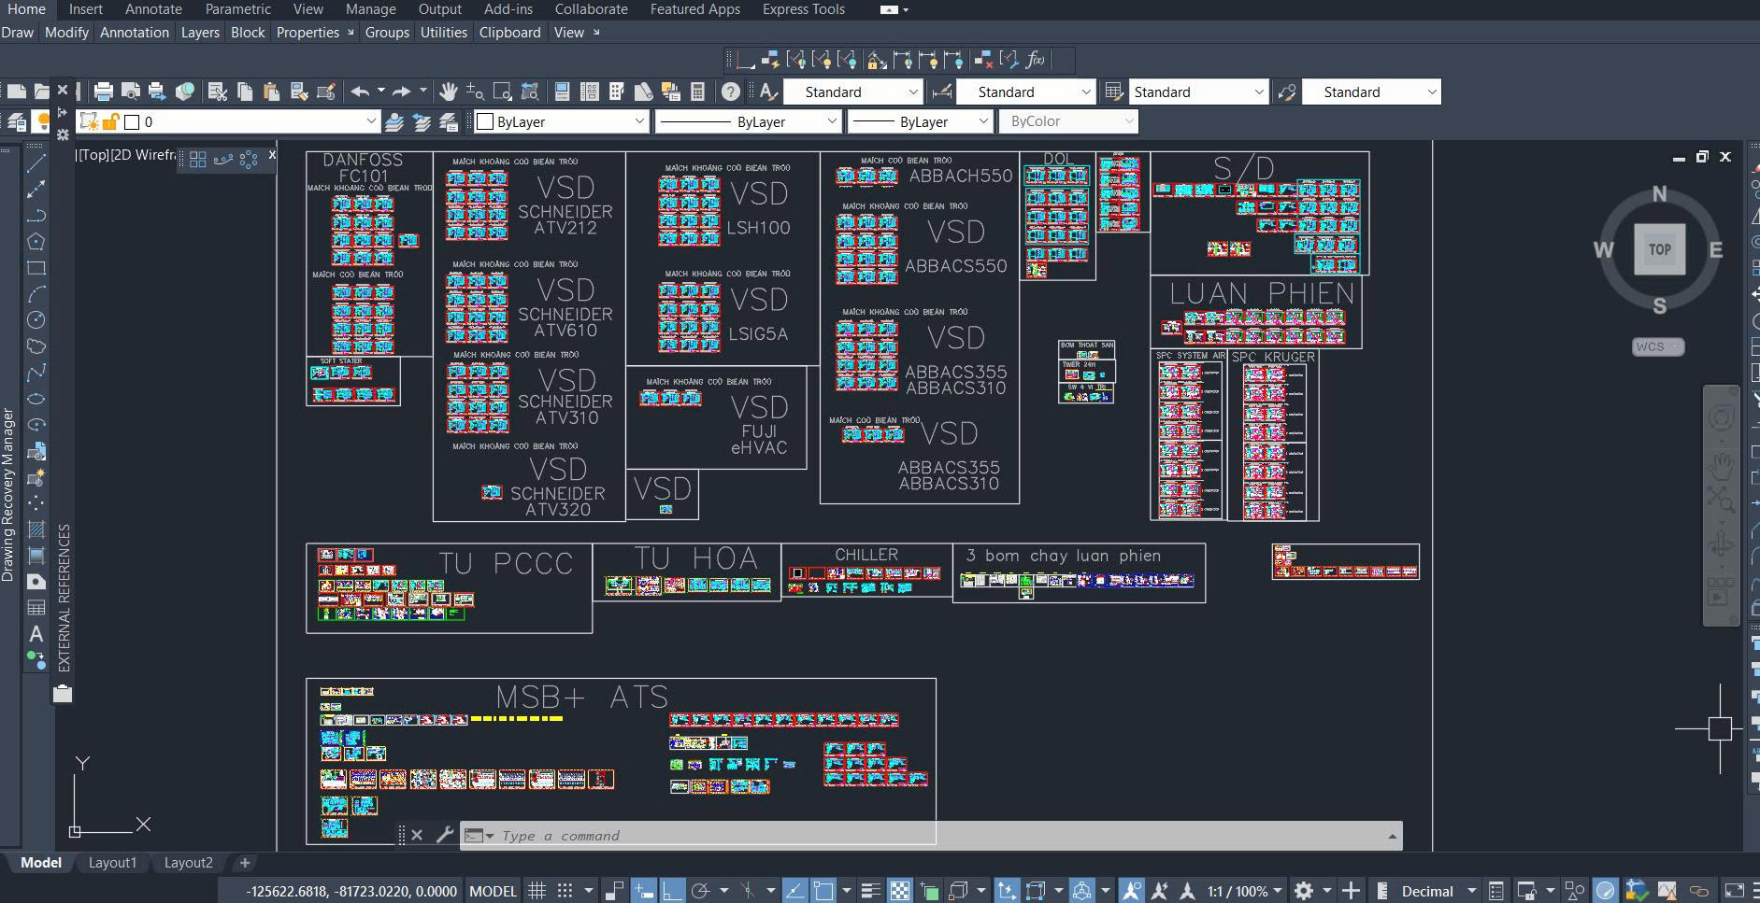Click the Plot Preview icon
The height and width of the screenshot is (903, 1760).
[x=131, y=92]
